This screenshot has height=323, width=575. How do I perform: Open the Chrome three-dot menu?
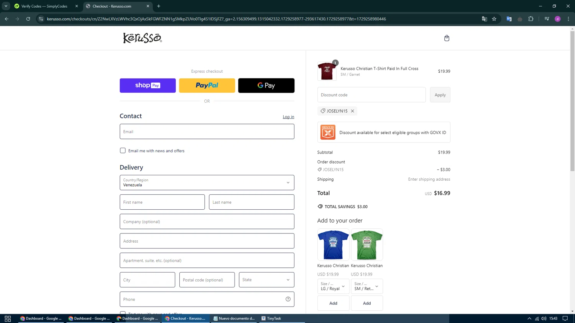(x=568, y=19)
